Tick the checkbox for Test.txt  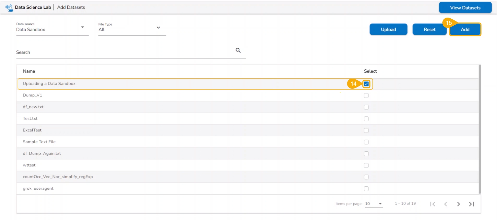click(366, 119)
